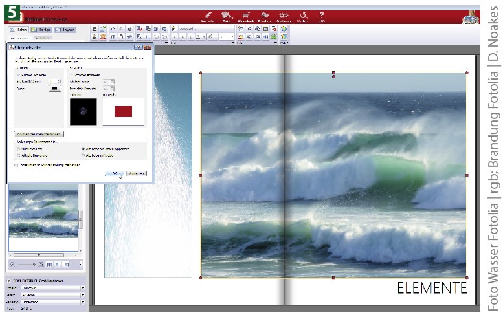This screenshot has width=503, height=317.
Task: Open the Startseite home icon in red bar
Action: [207, 17]
